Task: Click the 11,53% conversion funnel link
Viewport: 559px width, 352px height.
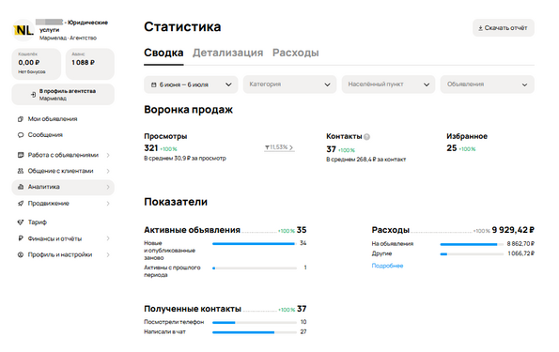Action: 279,147
